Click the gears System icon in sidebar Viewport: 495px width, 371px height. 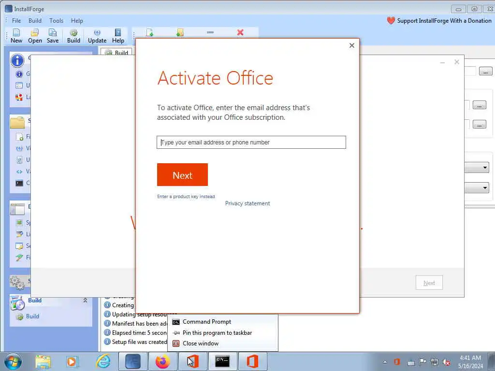click(x=17, y=282)
